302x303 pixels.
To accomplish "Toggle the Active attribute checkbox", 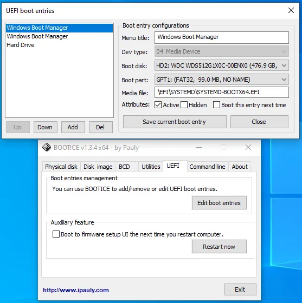I will 158,105.
